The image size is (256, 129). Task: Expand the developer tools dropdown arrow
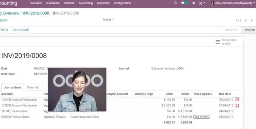(x=204, y=3)
